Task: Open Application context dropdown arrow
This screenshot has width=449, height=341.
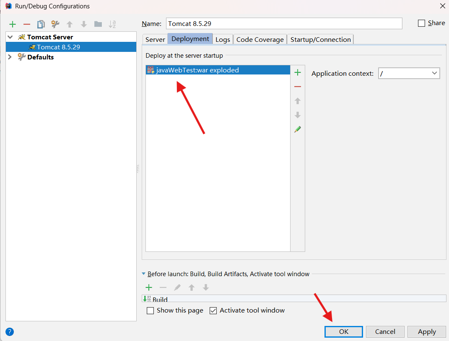Action: [434, 73]
